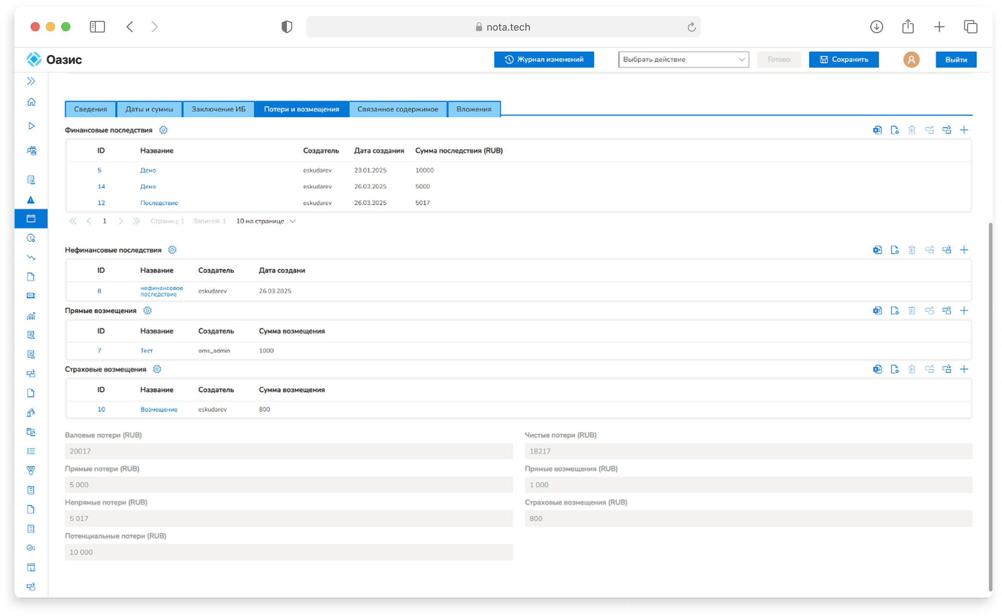
Task: Expand the sidebar with double-chevron icon
Action: point(31,81)
